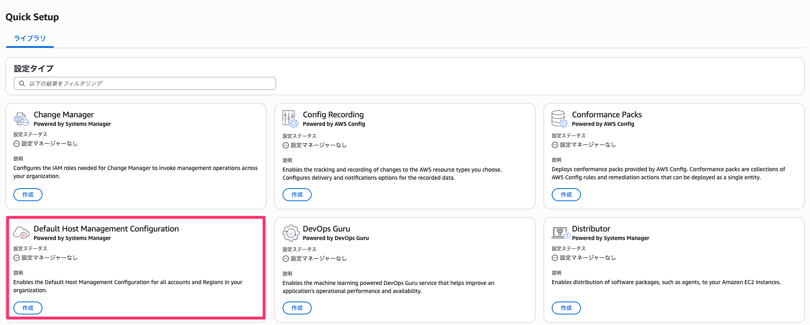The width and height of the screenshot is (810, 325).
Task: Click the Distributor description about software packages
Action: coord(666,282)
